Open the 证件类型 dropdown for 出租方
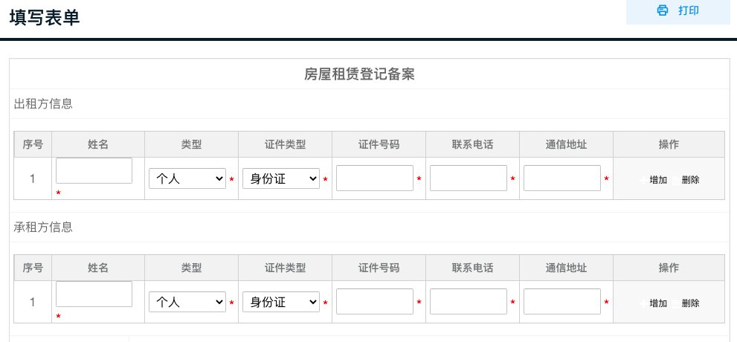 (x=280, y=178)
